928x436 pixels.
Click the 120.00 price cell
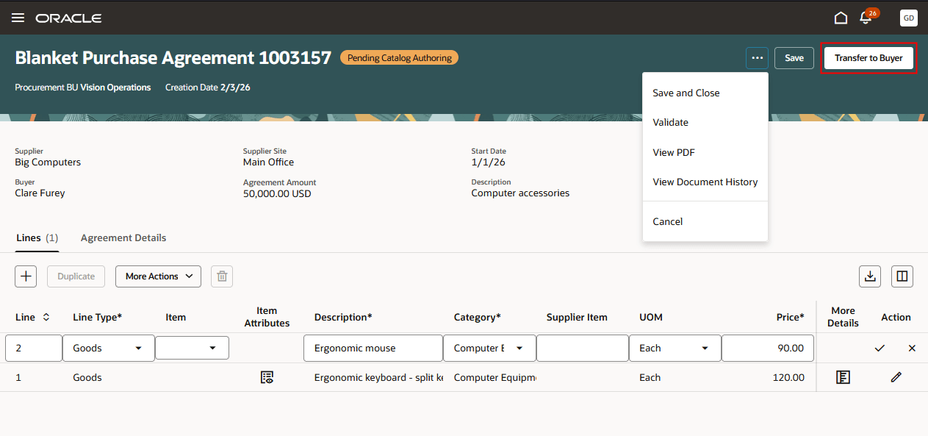click(x=788, y=377)
